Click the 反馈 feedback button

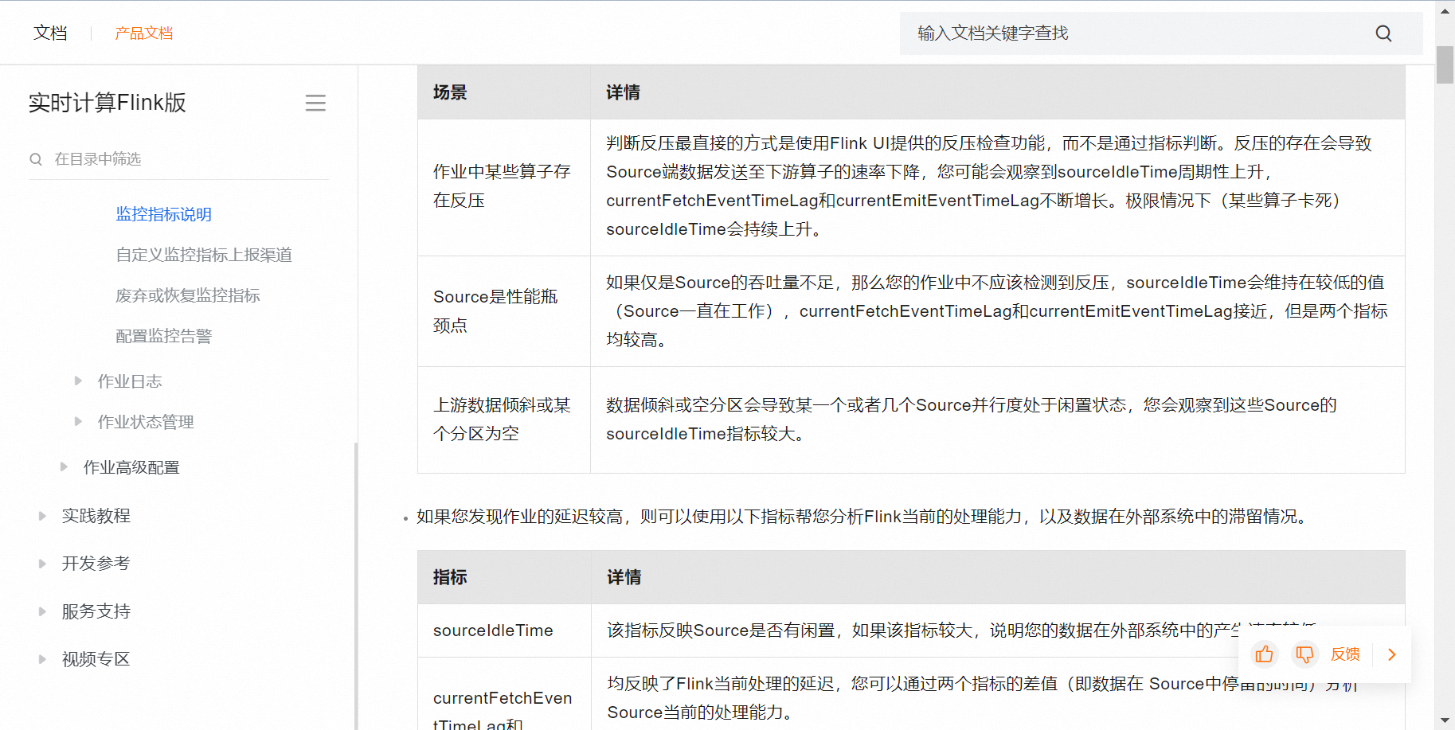[1345, 654]
